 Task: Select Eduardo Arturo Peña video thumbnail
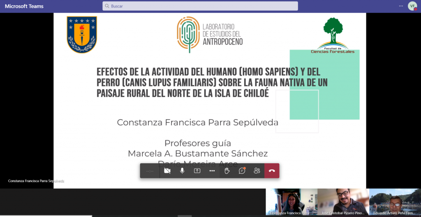(x=395, y=202)
